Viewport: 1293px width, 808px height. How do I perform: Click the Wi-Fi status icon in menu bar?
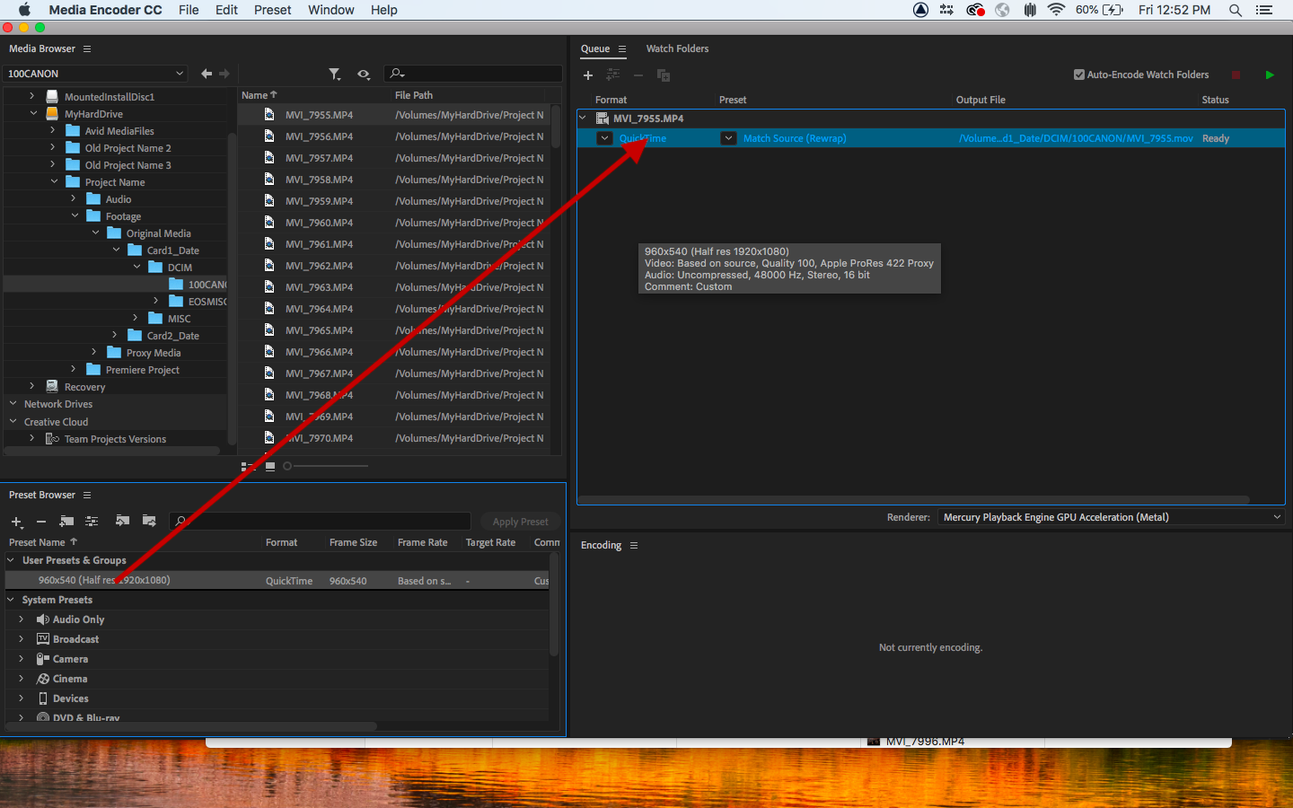1056,10
